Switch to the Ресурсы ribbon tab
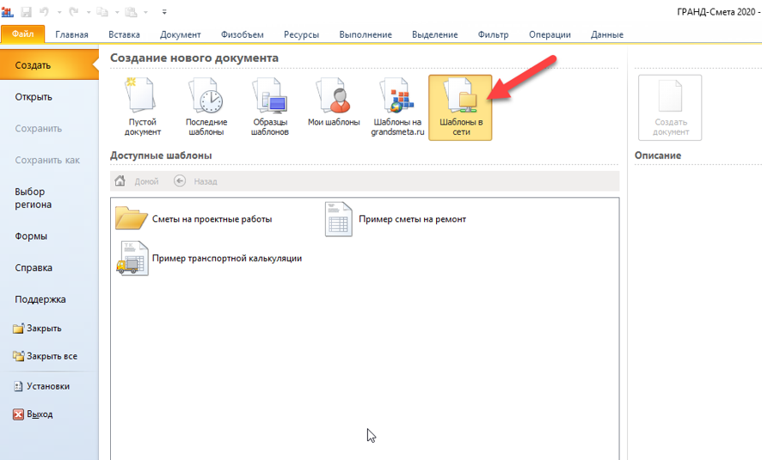 click(301, 34)
